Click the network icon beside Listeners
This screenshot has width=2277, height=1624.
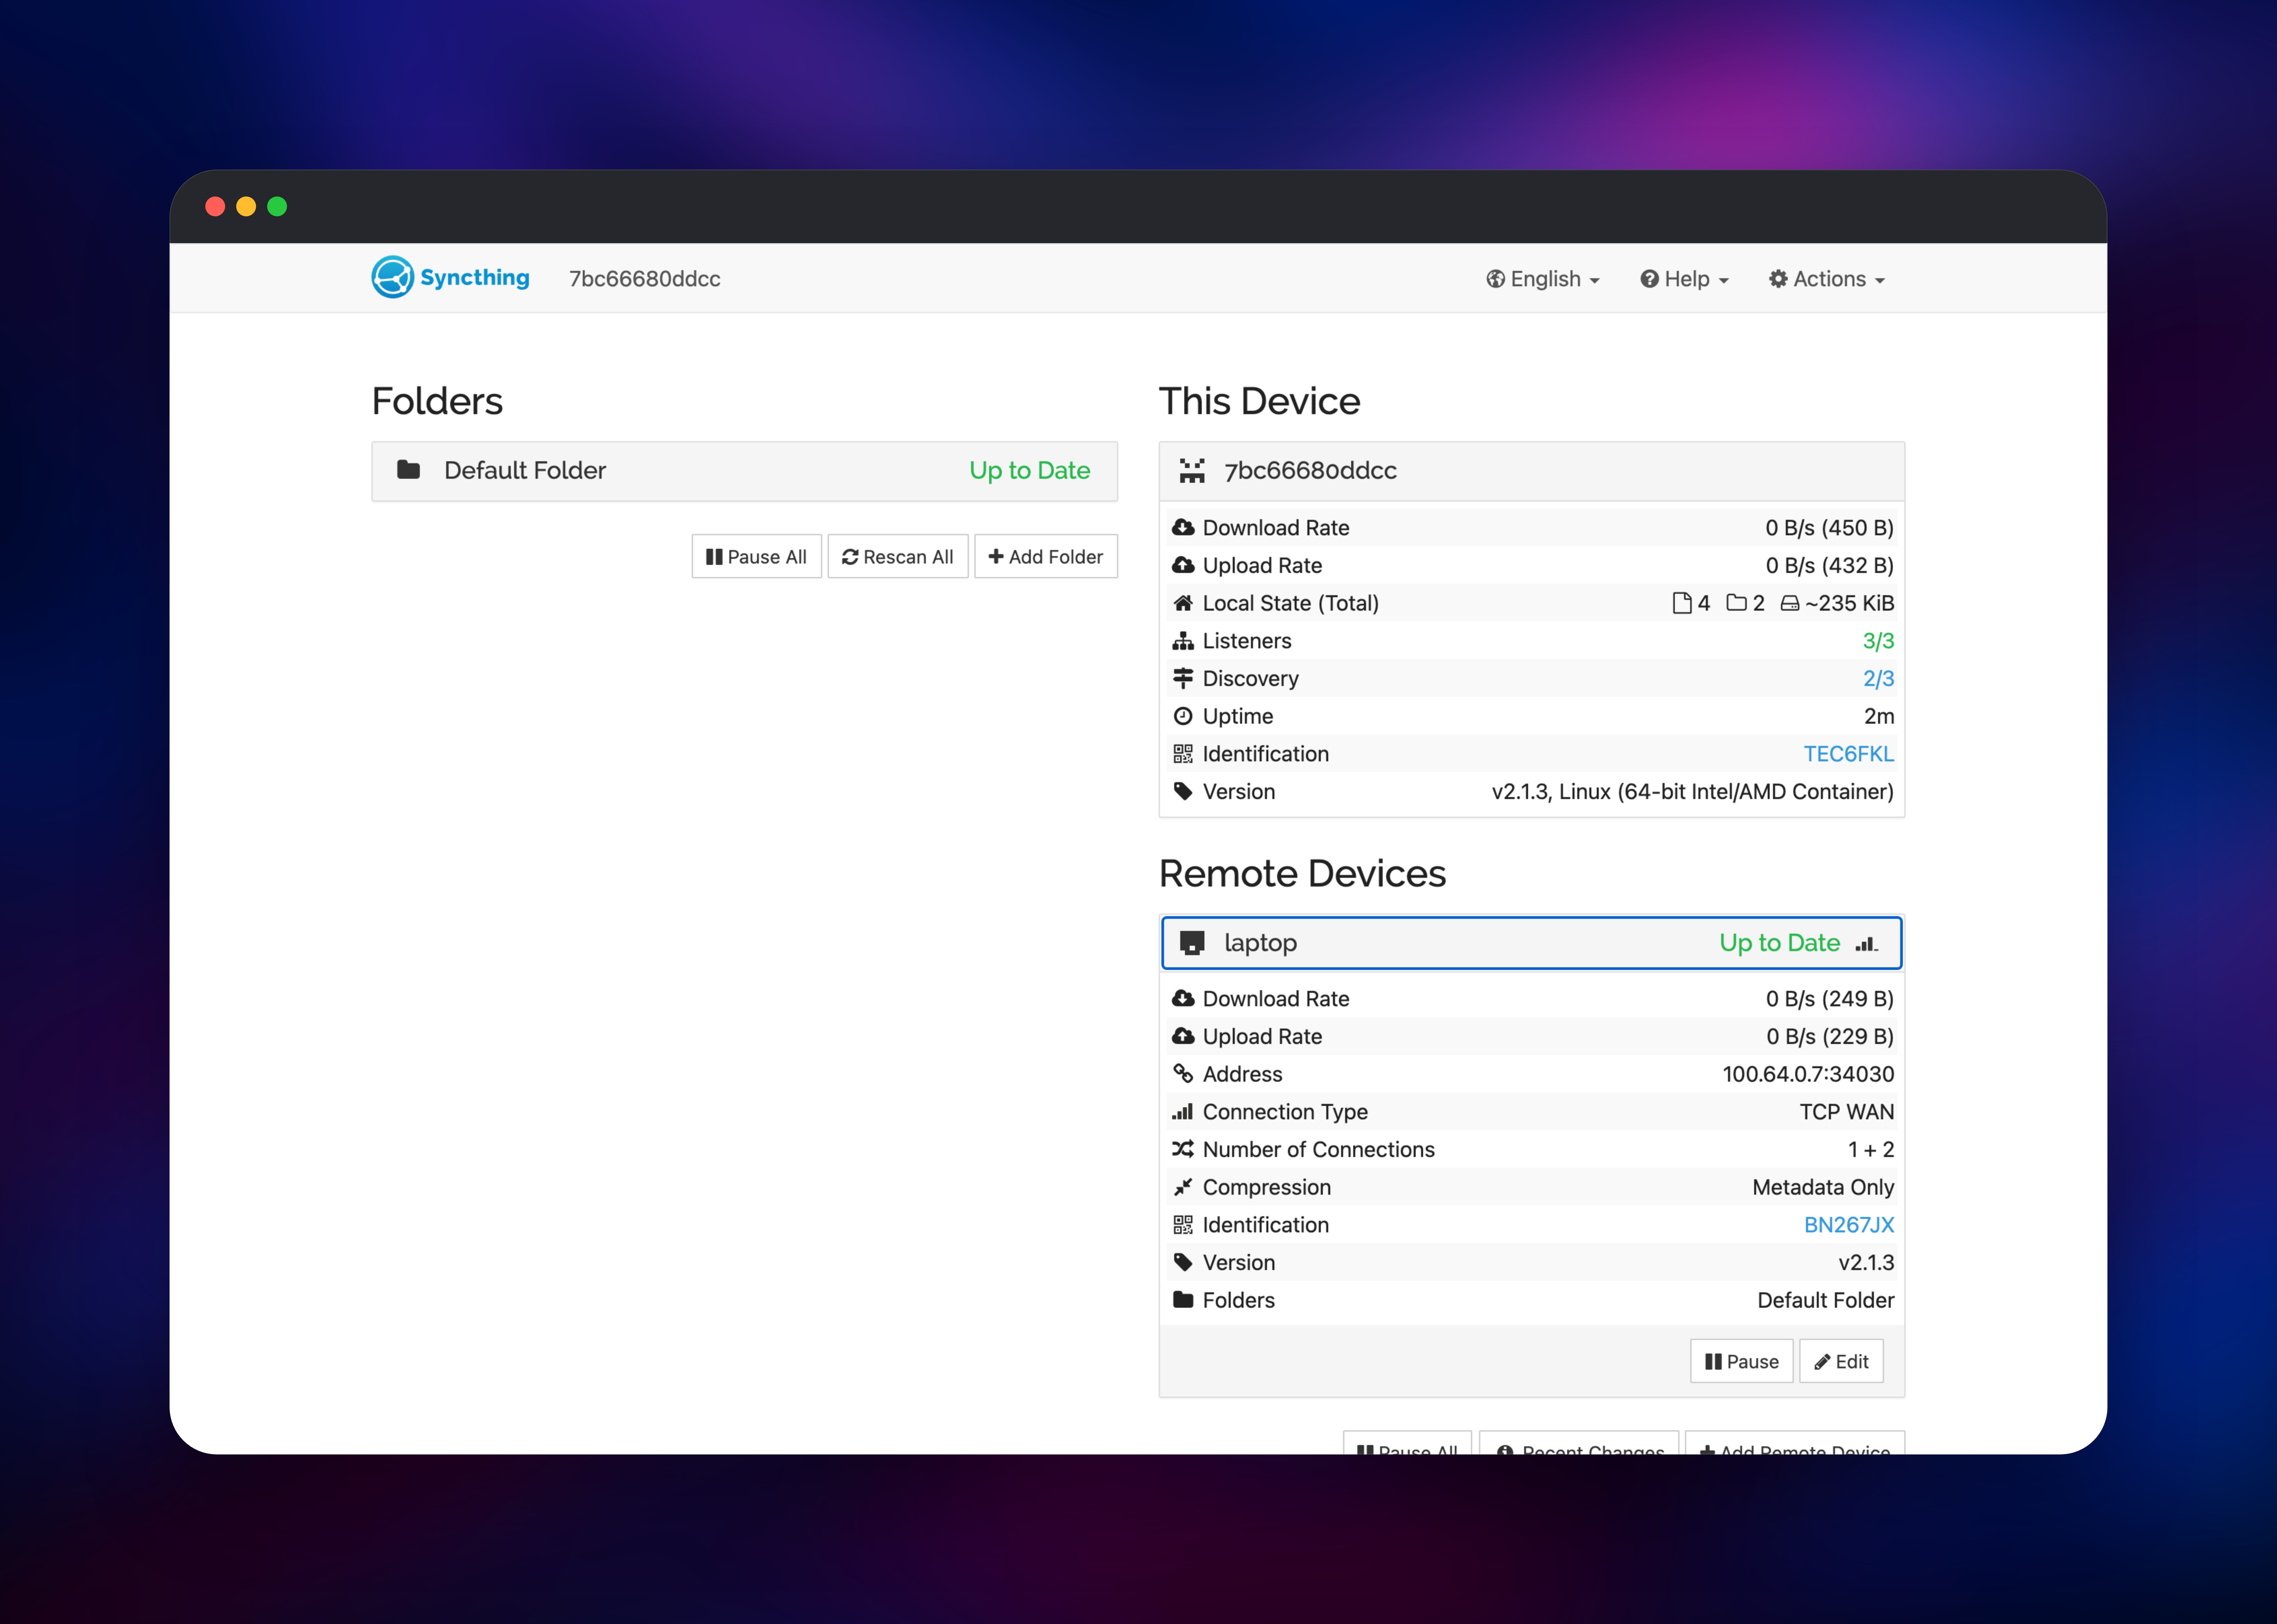point(1183,641)
